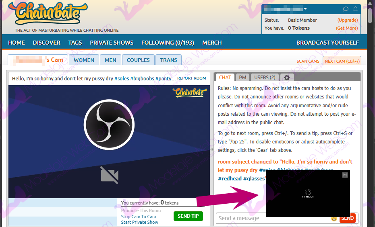Click the camera-off icon in video player
The height and width of the screenshot is (227, 375).
tap(109, 175)
